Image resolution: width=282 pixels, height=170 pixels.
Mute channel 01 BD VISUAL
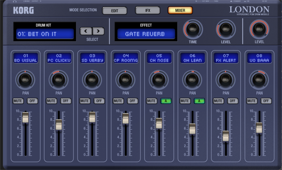tap(18, 101)
